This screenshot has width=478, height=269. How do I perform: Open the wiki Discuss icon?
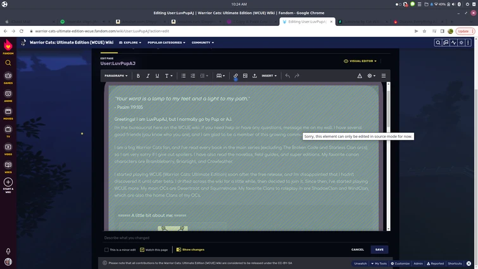click(x=446, y=42)
